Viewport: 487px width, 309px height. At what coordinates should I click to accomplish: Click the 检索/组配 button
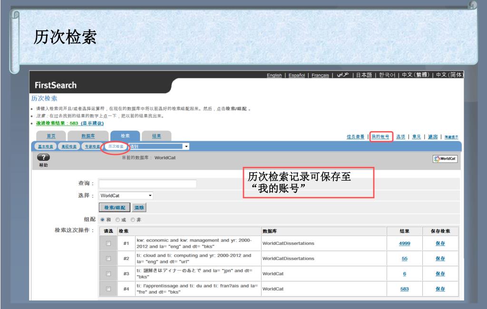coord(115,207)
